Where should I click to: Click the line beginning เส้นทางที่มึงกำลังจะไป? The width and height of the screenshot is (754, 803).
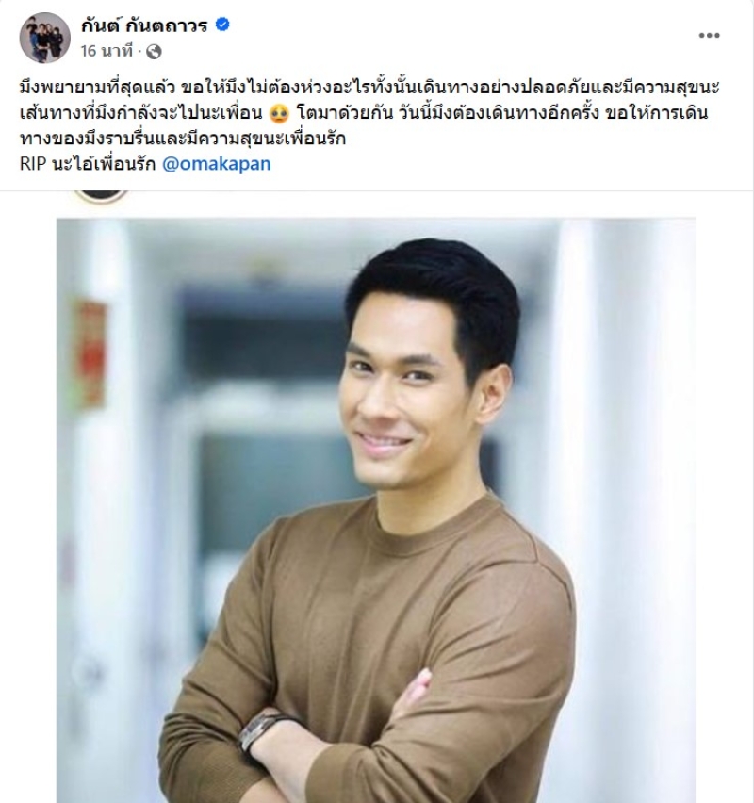pyautogui.click(x=140, y=113)
